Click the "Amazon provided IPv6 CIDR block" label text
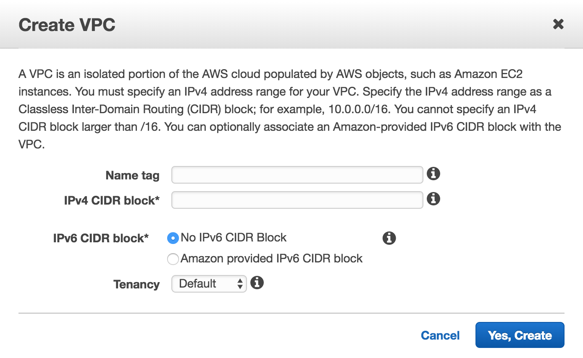583x358 pixels. [x=272, y=258]
